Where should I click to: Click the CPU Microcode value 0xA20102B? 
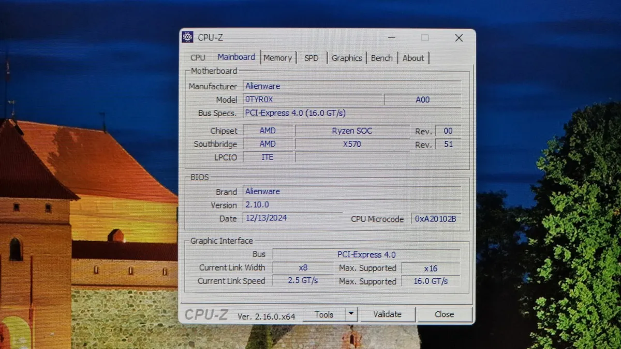click(x=435, y=219)
